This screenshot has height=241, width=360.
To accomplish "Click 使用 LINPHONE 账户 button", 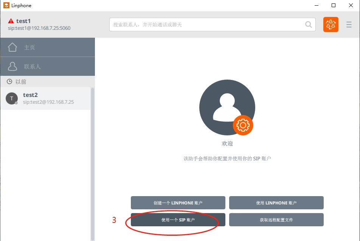I will 276,203.
